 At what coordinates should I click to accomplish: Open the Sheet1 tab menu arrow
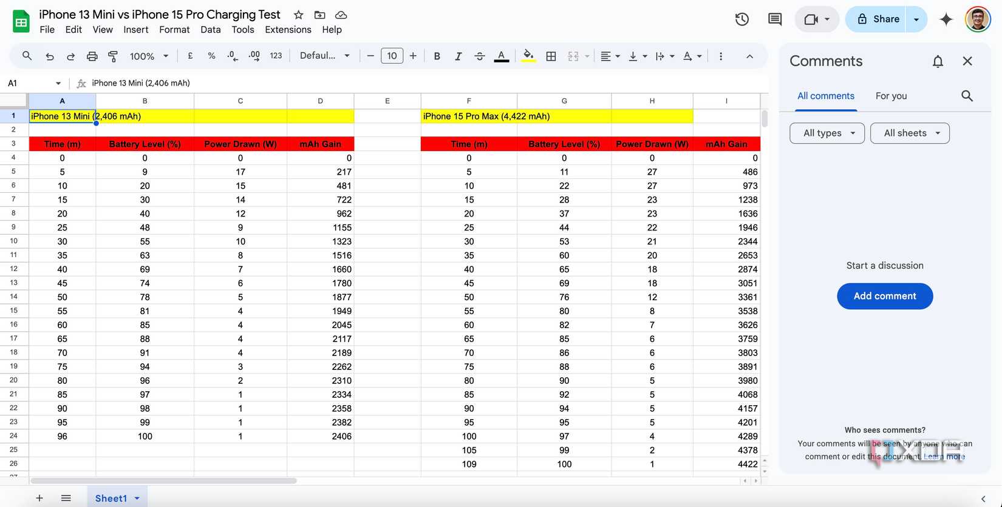coord(137,499)
